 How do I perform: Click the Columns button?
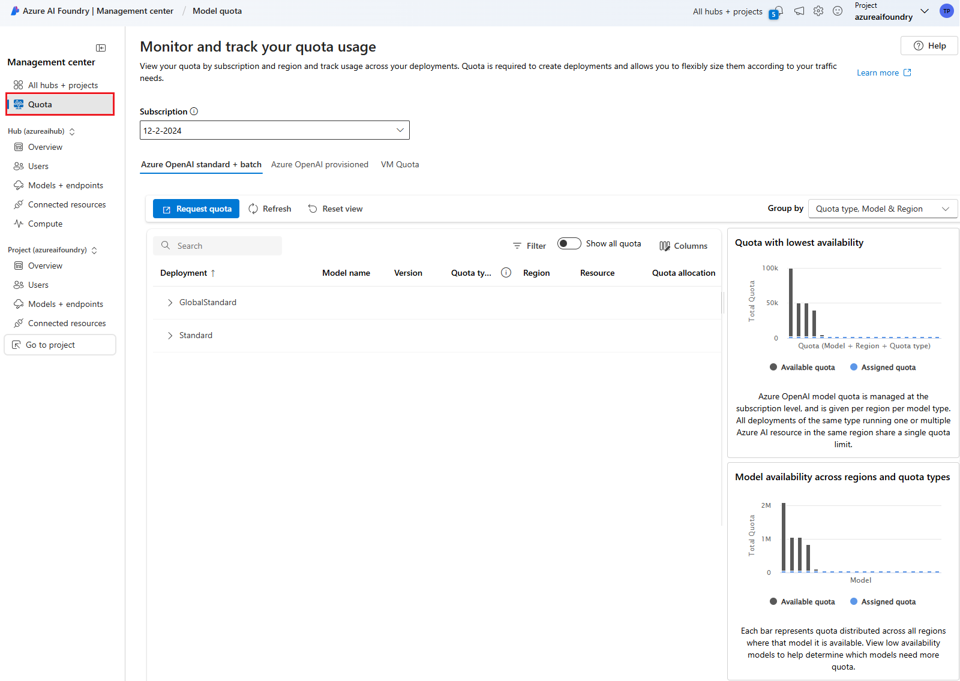tap(683, 246)
